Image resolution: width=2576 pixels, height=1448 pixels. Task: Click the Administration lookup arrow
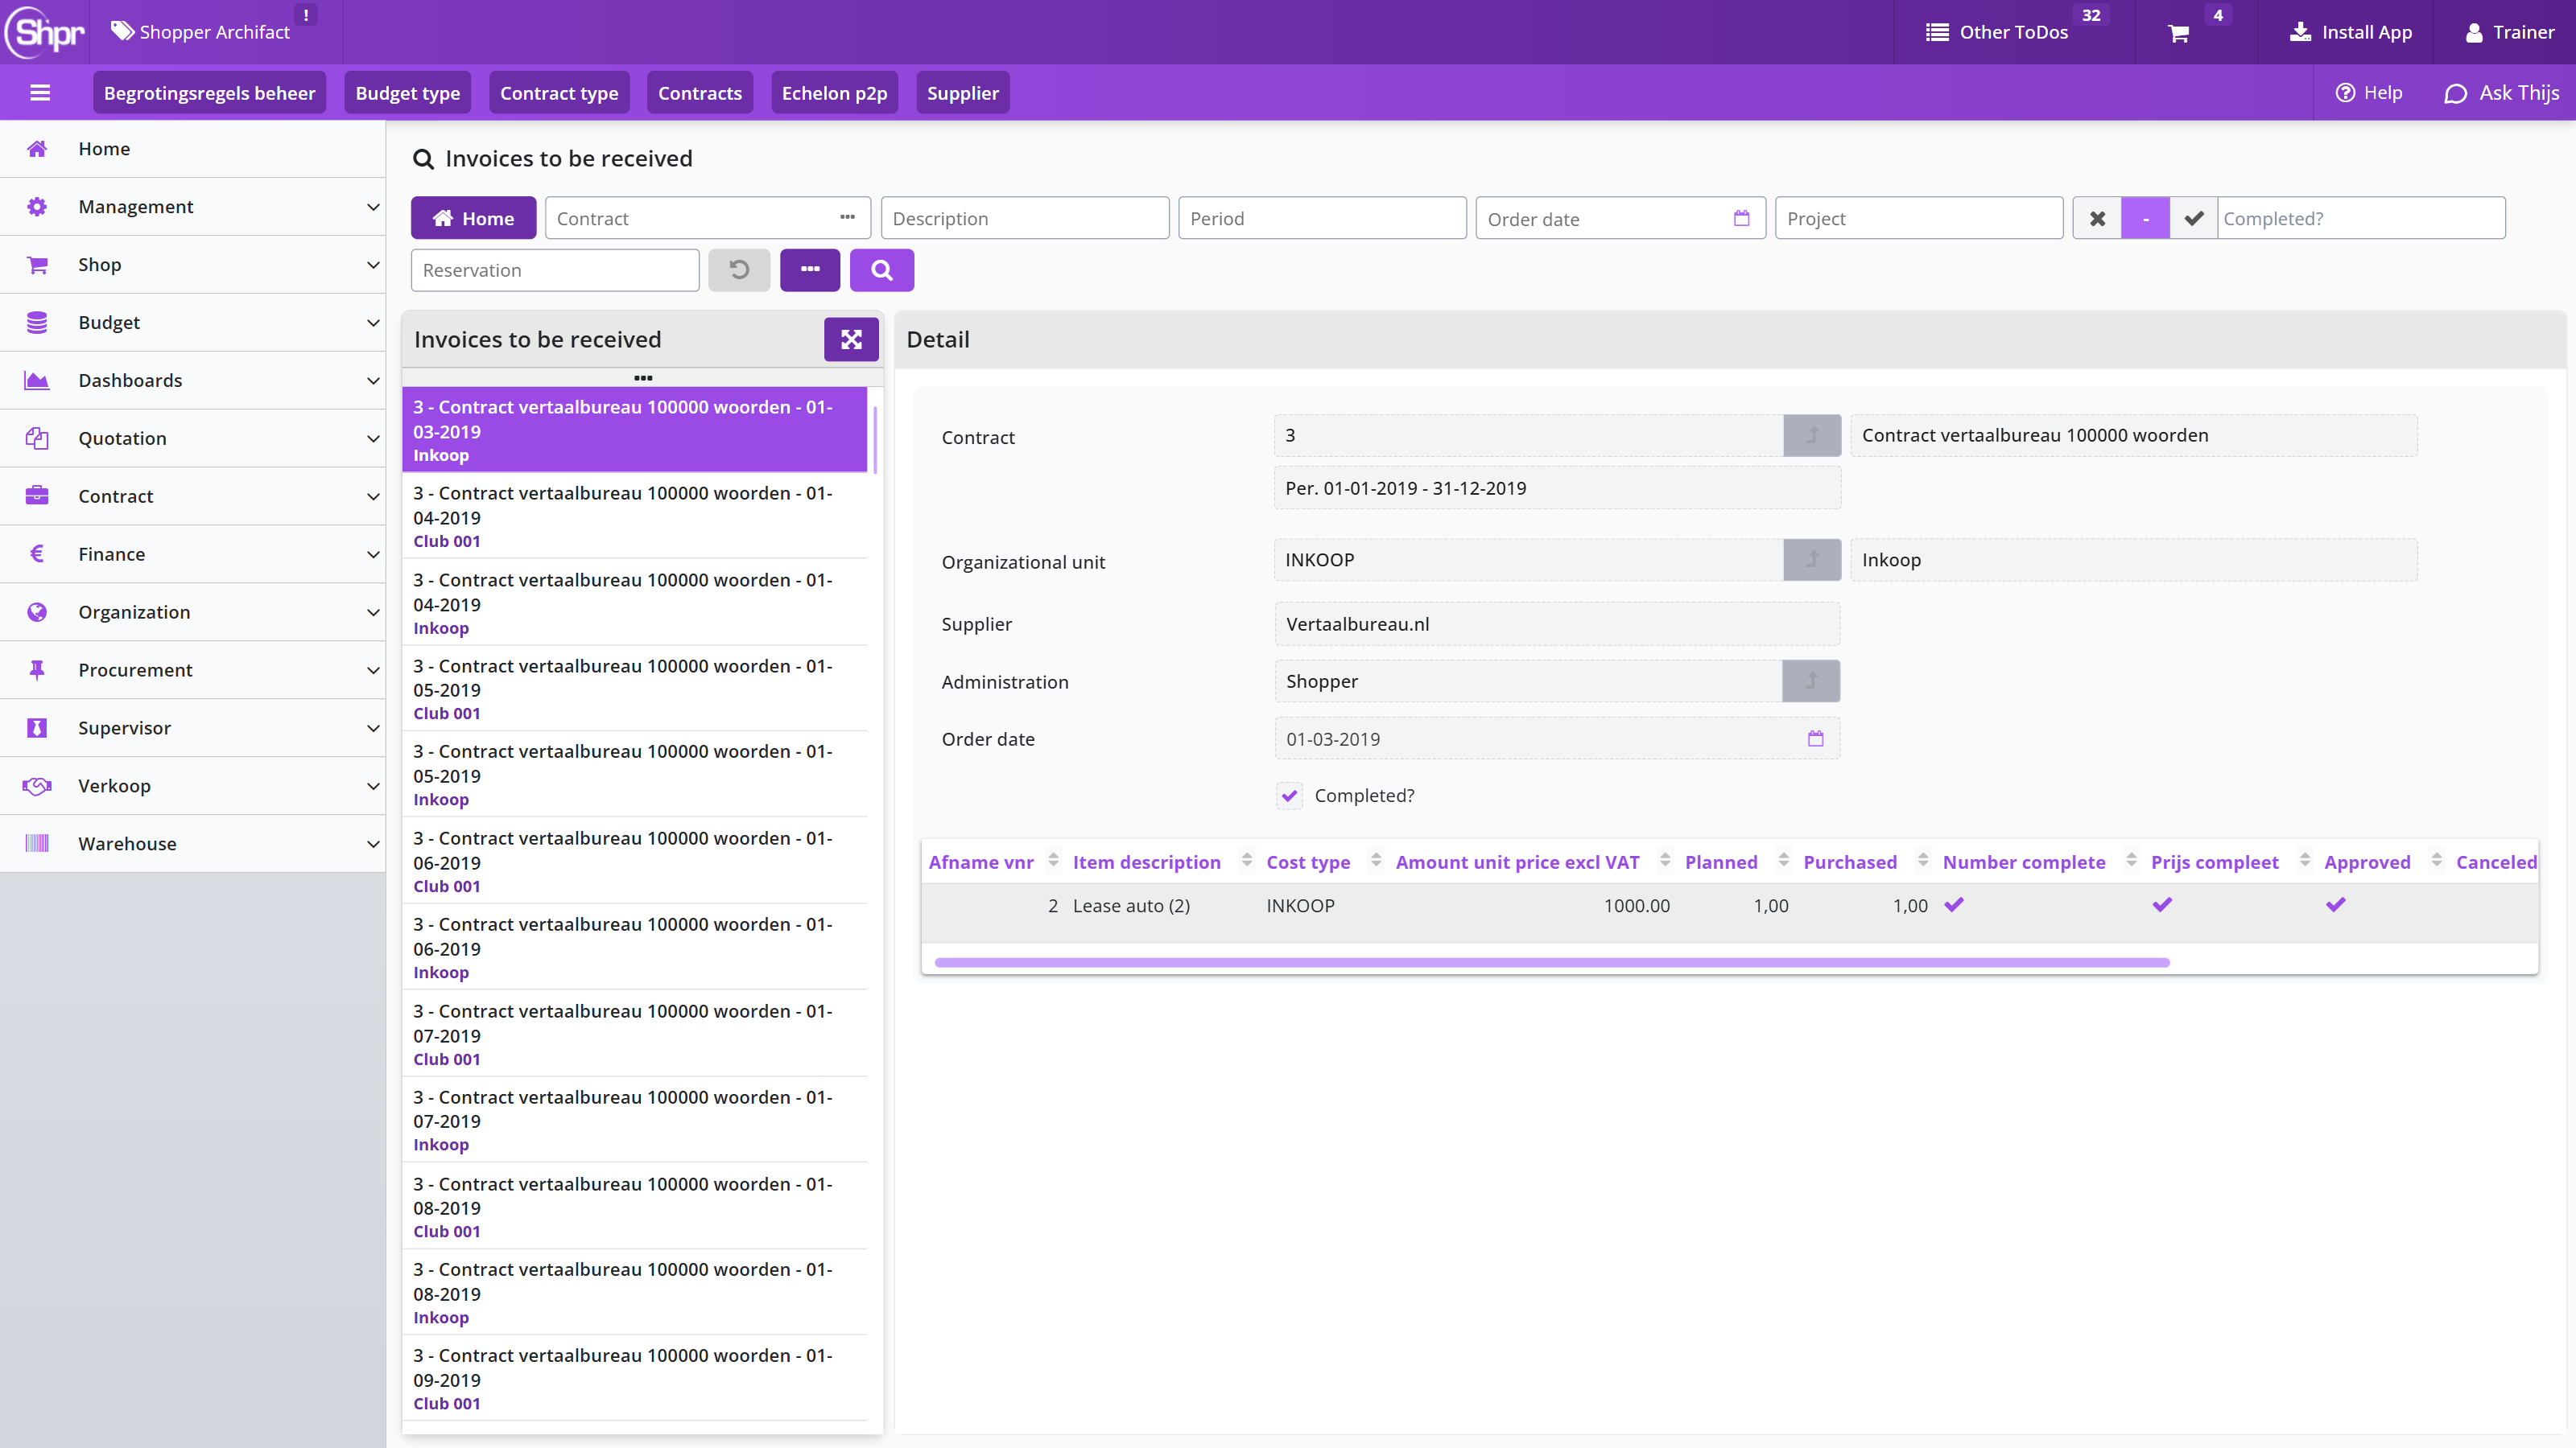coord(1811,681)
